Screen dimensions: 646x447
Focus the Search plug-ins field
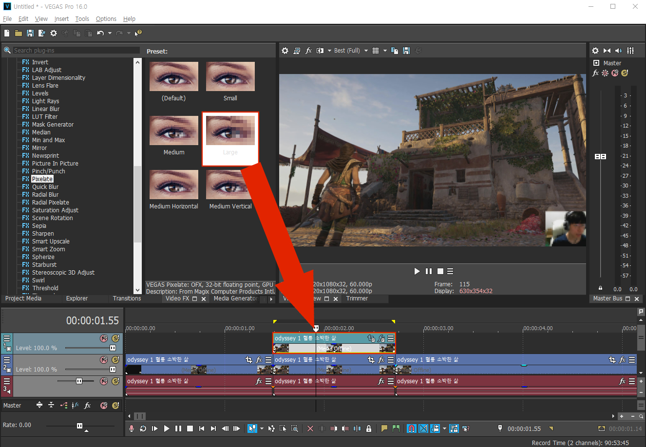(76, 50)
